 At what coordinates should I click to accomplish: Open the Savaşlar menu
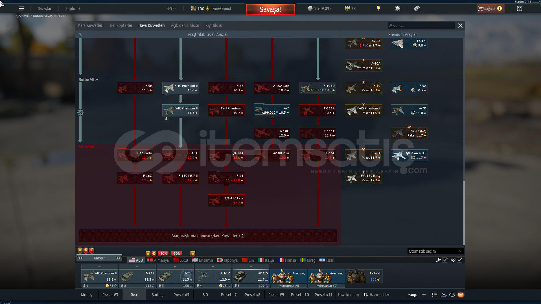[x=45, y=8]
